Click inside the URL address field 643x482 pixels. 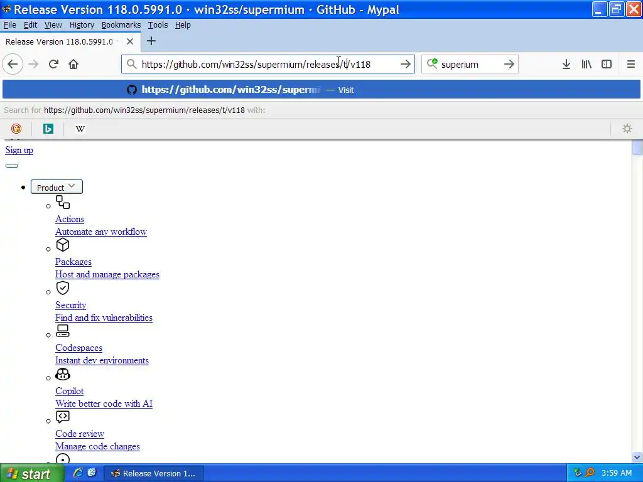tap(266, 65)
